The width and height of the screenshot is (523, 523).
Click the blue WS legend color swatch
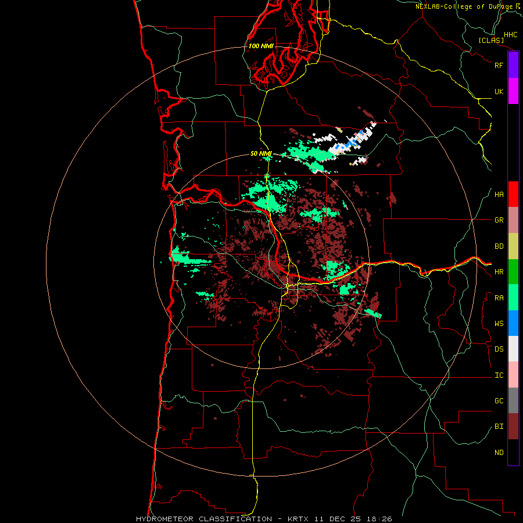click(513, 323)
